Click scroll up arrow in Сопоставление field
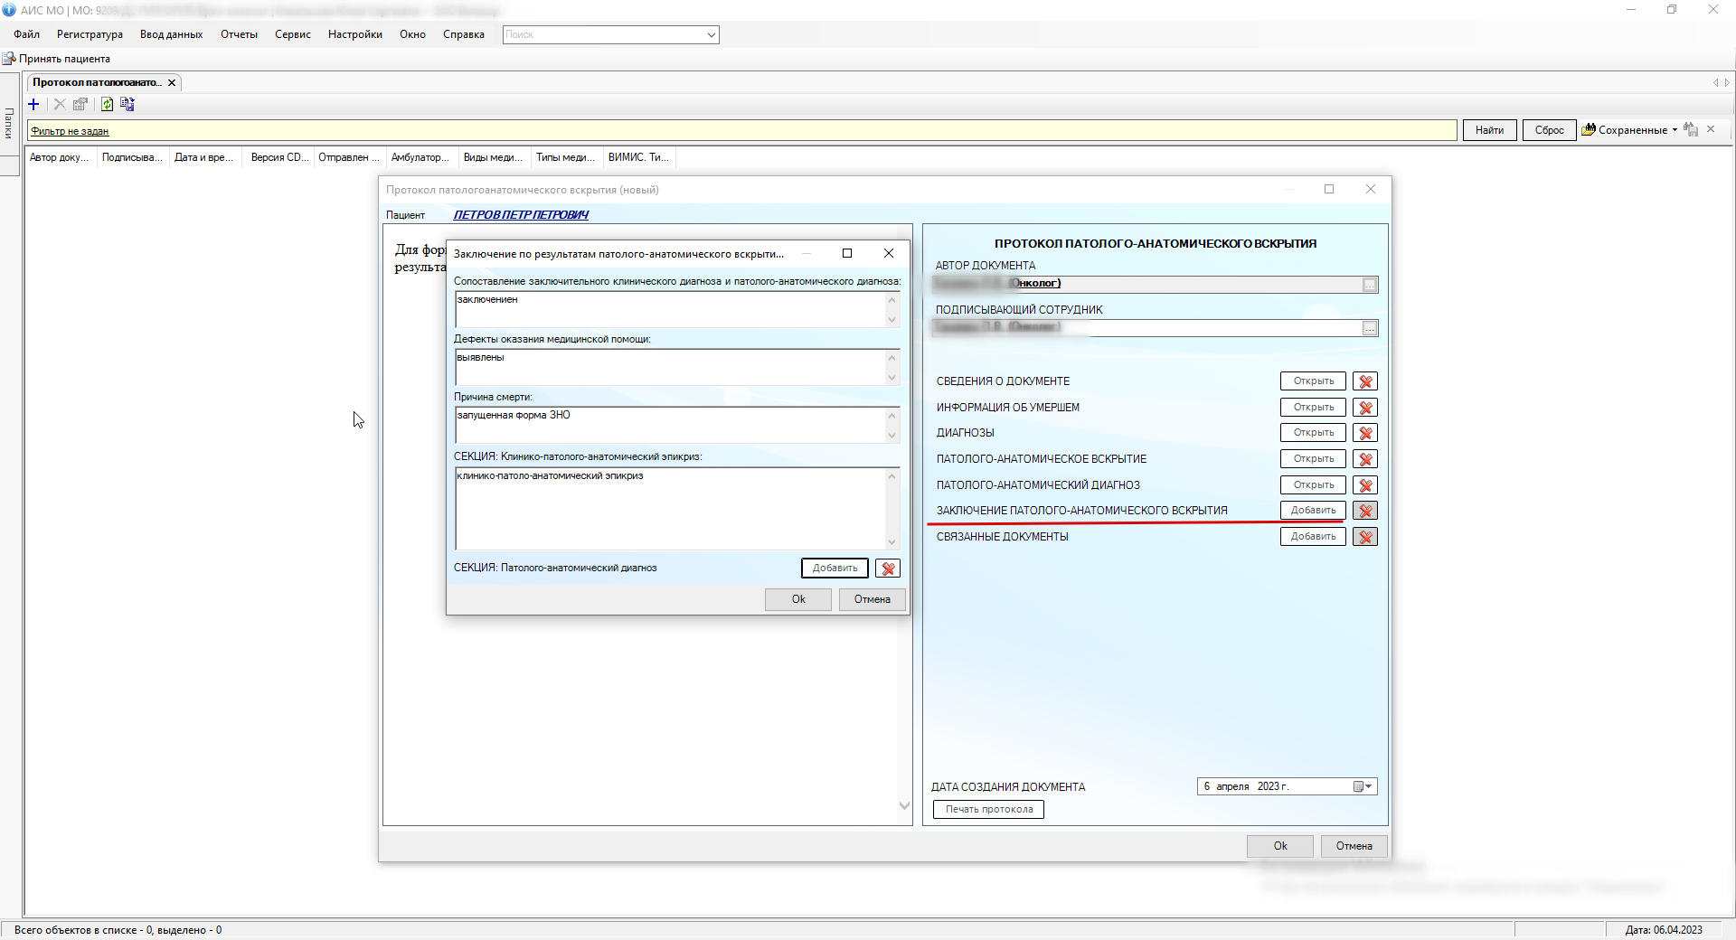The height and width of the screenshot is (940, 1736). tap(892, 300)
